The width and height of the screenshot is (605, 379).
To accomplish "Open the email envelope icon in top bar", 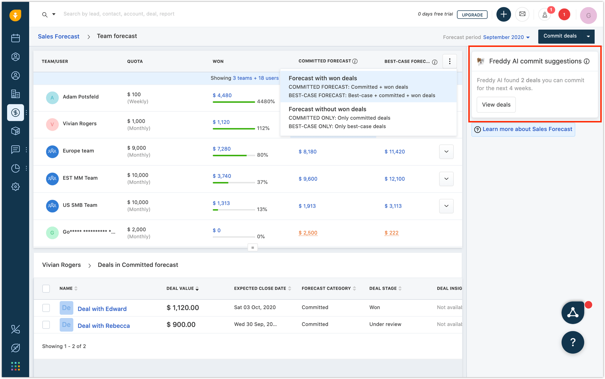I will pos(522,14).
